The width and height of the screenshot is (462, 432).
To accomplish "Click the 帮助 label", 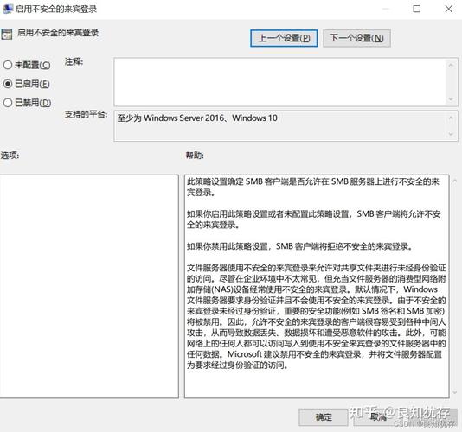I will (195, 155).
